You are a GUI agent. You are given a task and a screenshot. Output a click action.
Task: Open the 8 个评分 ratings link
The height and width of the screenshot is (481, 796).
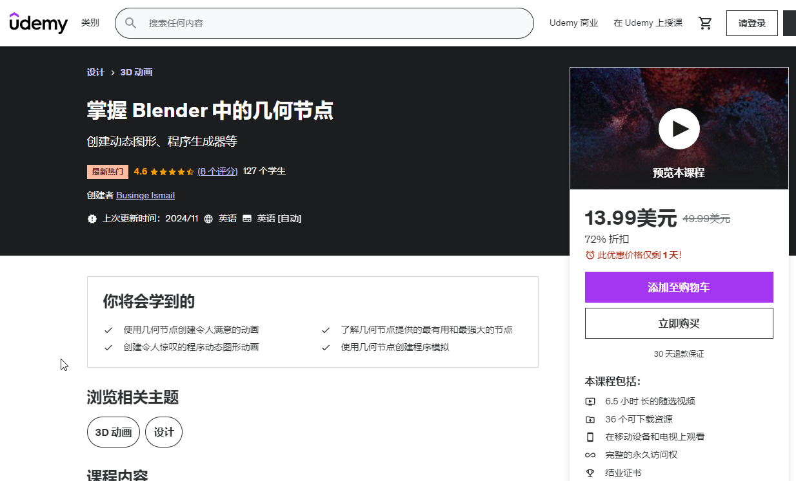point(218,171)
